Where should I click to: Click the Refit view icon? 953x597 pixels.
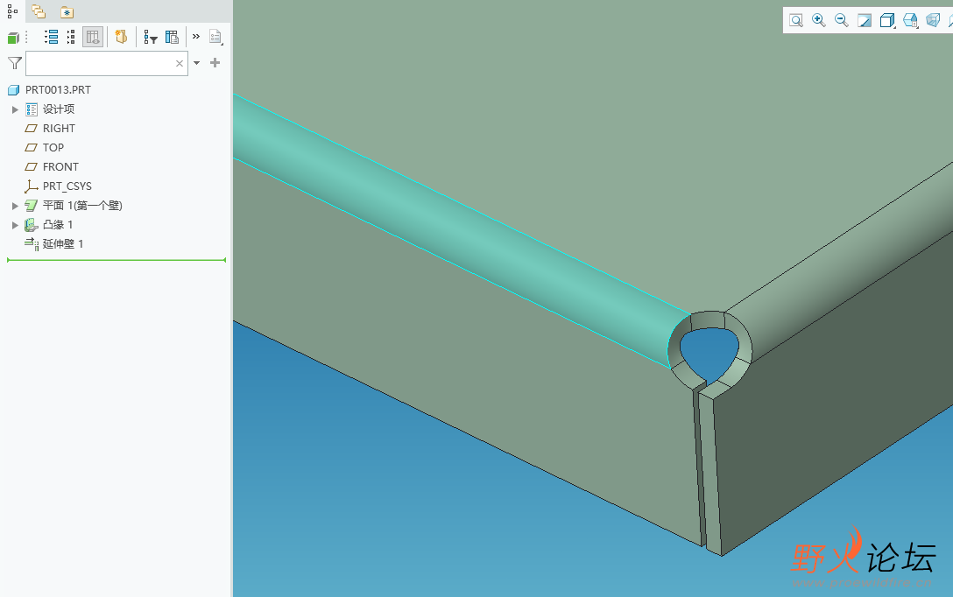796,21
